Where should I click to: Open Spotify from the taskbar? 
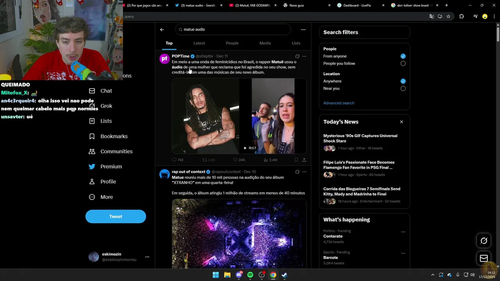coord(250,275)
